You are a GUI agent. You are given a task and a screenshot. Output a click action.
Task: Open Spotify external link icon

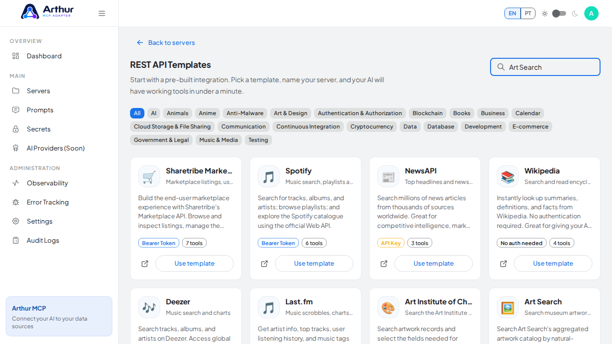(x=264, y=264)
